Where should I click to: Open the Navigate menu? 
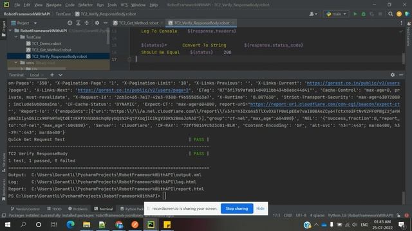pyautogui.click(x=53, y=4)
